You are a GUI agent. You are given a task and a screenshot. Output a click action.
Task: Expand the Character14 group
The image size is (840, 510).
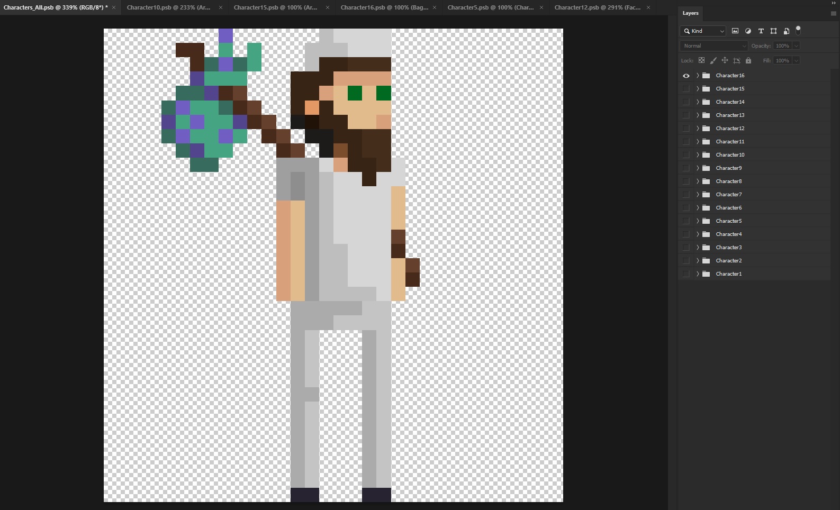(x=698, y=102)
